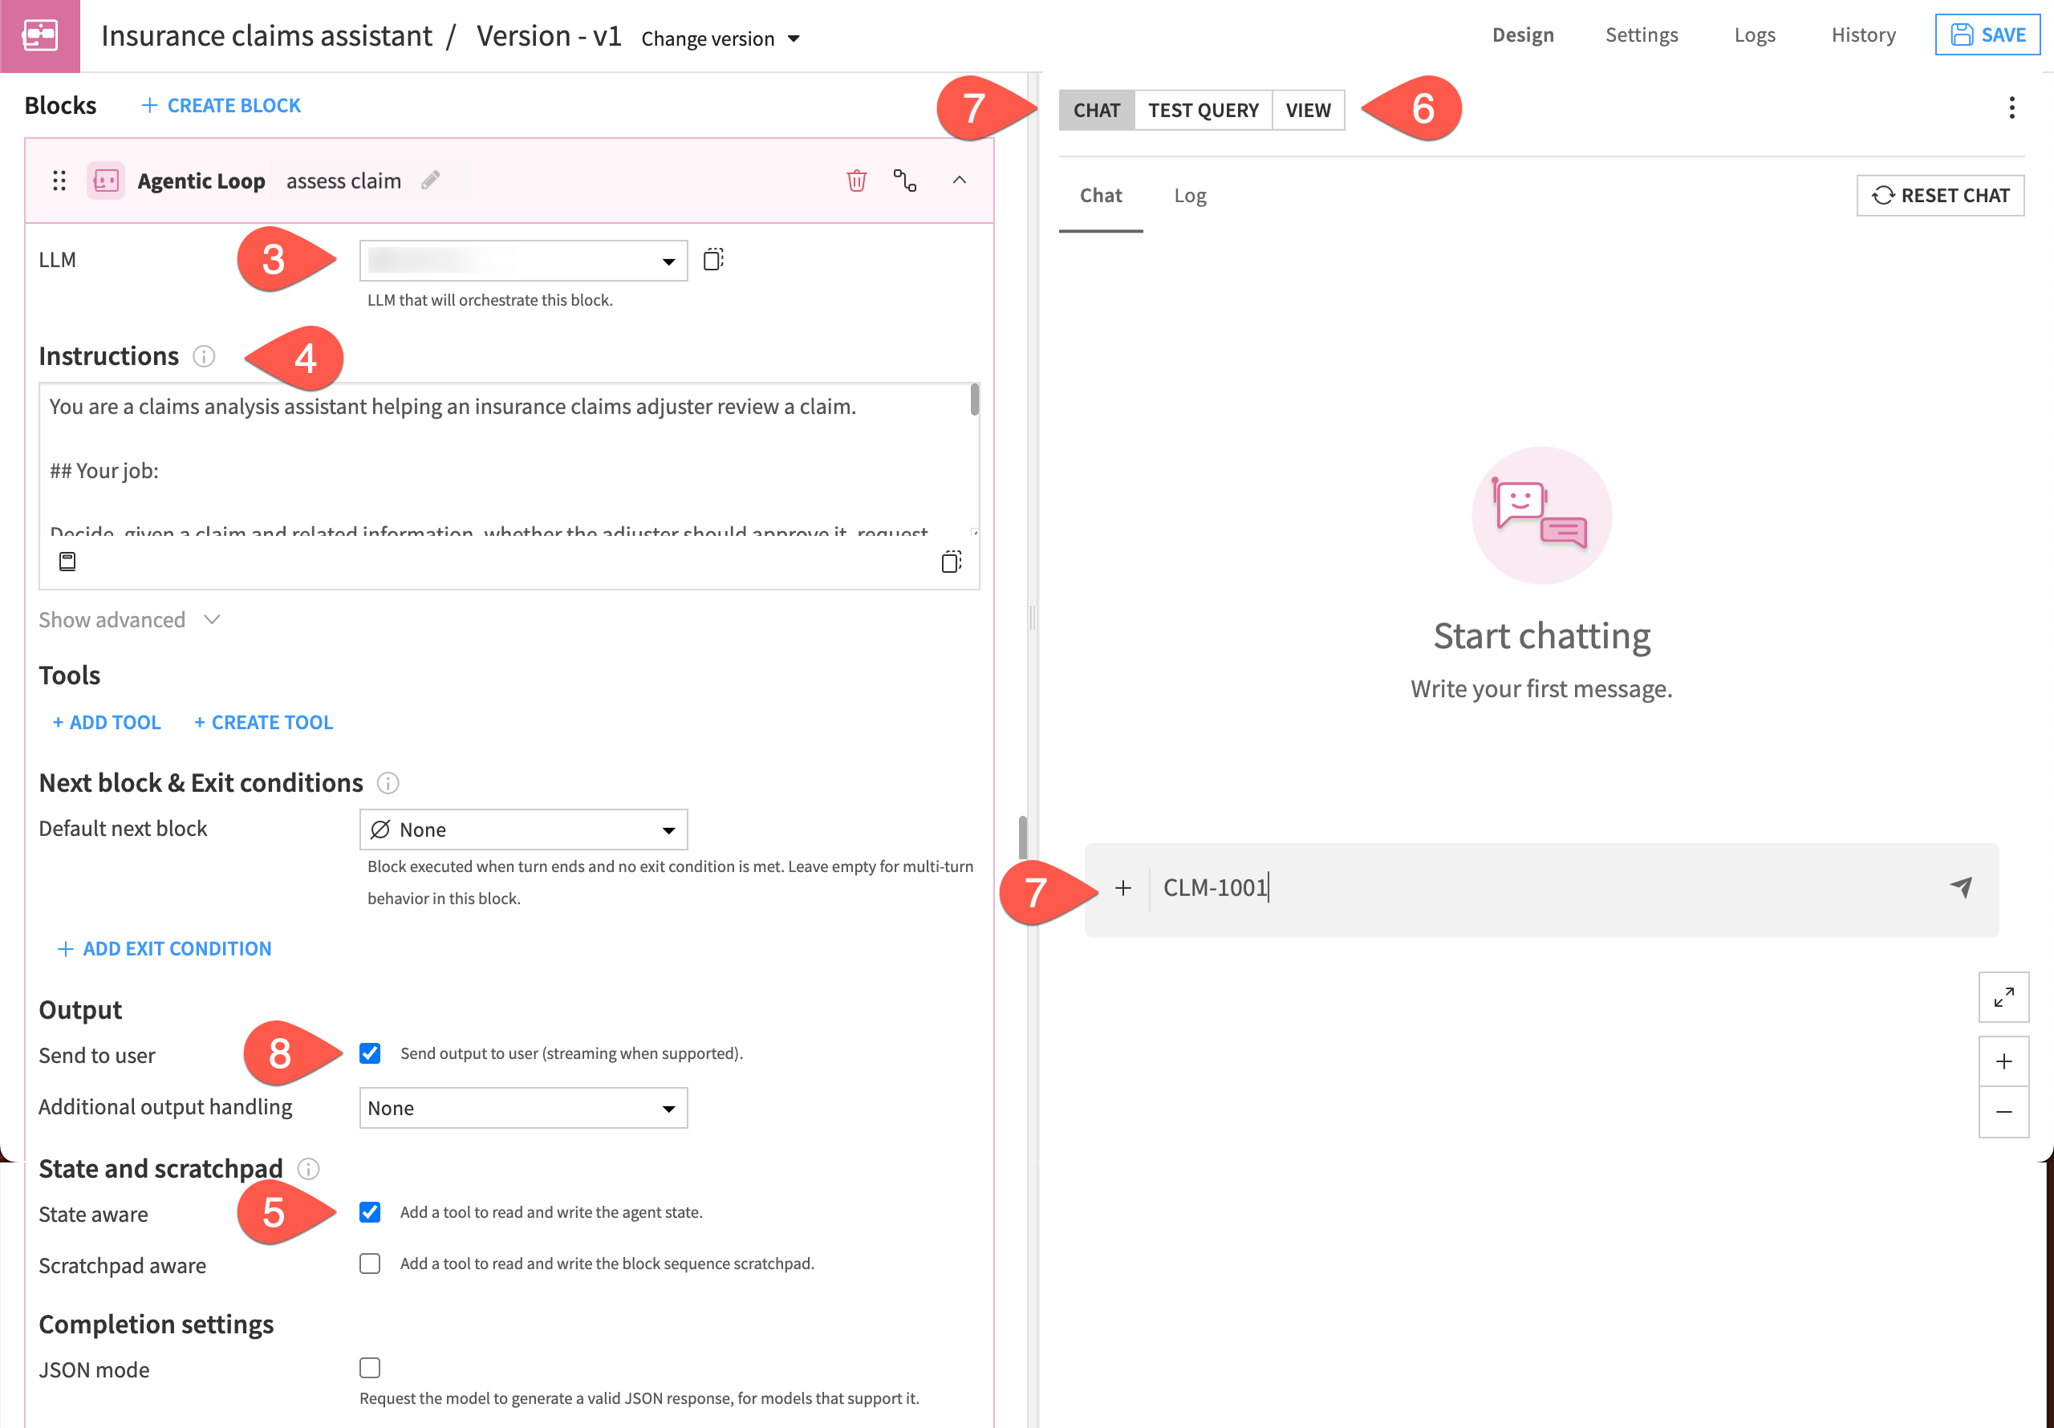2054x1428 pixels.
Task: Open the Default next block dropdown
Action: pos(522,830)
